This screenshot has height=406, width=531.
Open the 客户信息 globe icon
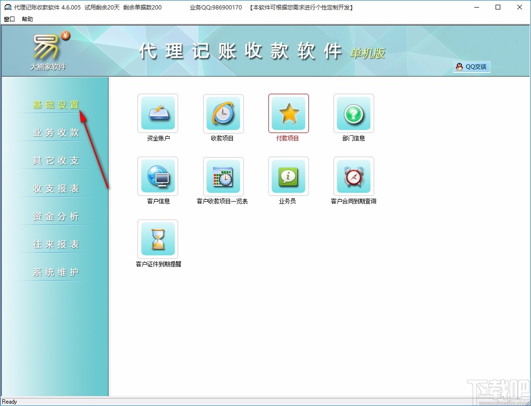[158, 176]
